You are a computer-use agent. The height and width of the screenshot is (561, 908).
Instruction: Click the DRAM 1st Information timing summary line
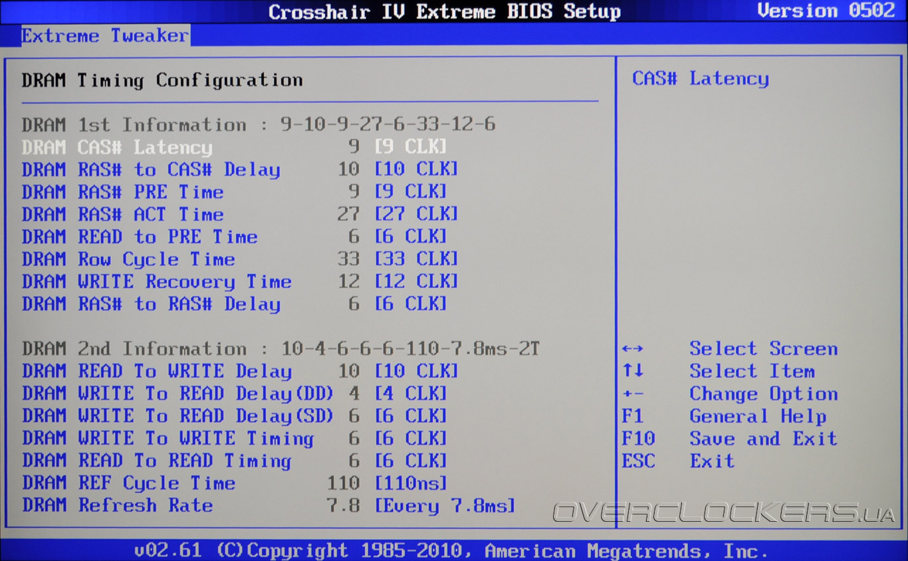[259, 125]
